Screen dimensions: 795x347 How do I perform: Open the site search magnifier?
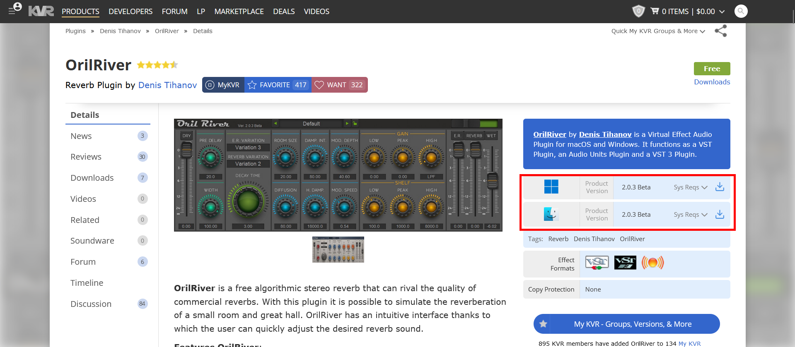[x=741, y=11]
